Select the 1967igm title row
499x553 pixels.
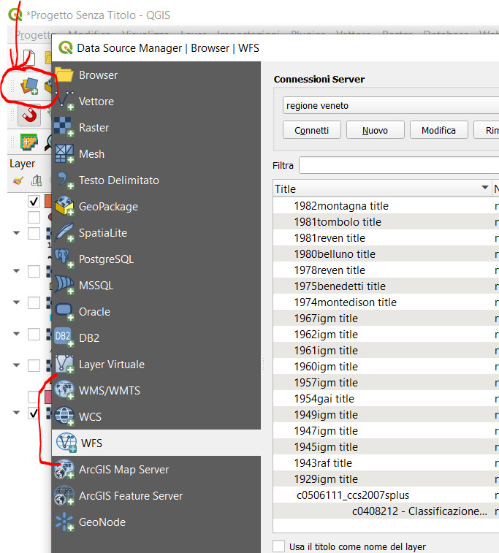tap(386, 318)
